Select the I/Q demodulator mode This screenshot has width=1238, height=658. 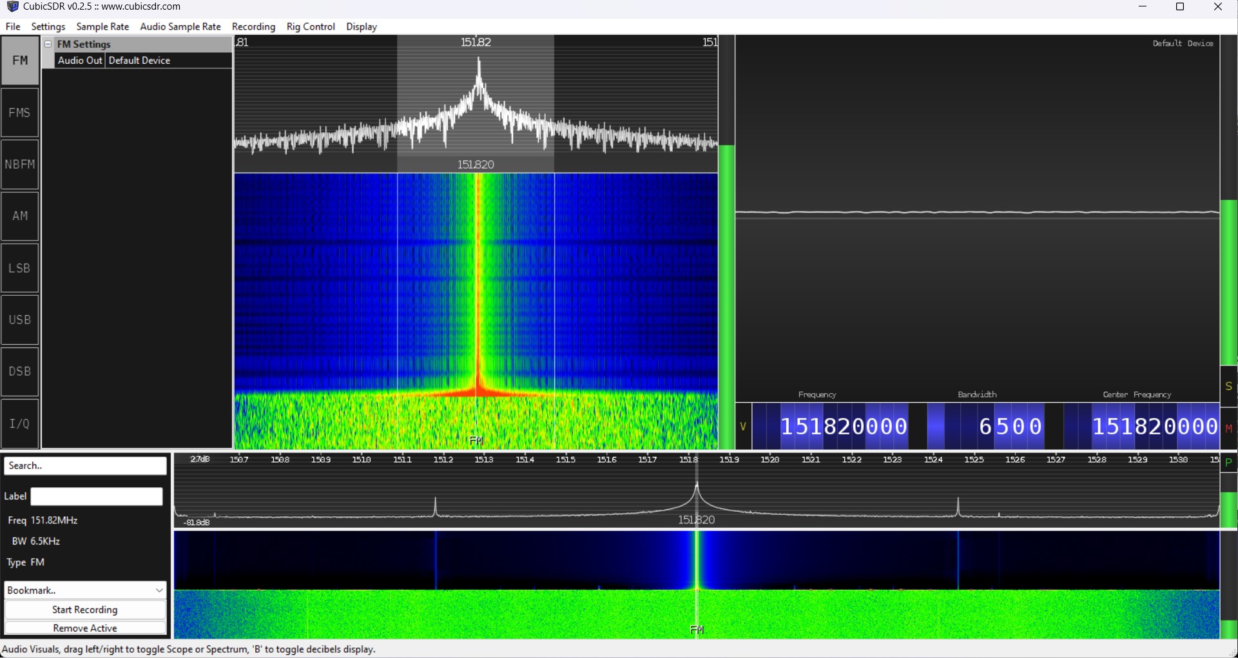coord(20,423)
